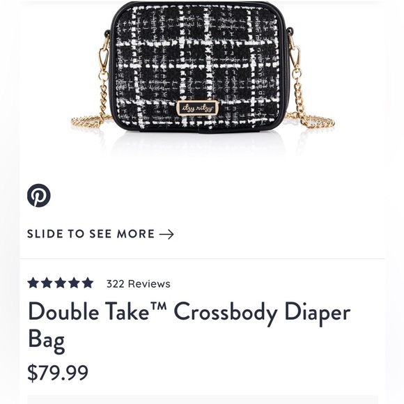Click the gray bar below the price

point(203,400)
